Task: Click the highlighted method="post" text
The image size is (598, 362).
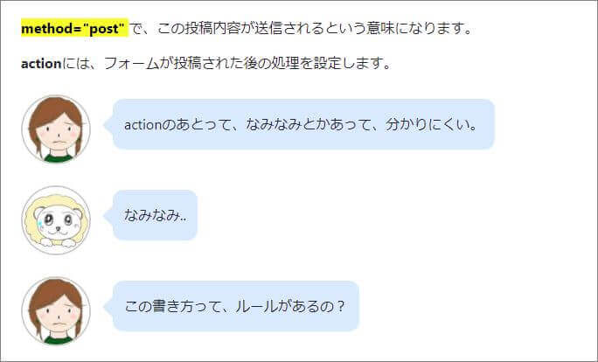Action: point(75,28)
